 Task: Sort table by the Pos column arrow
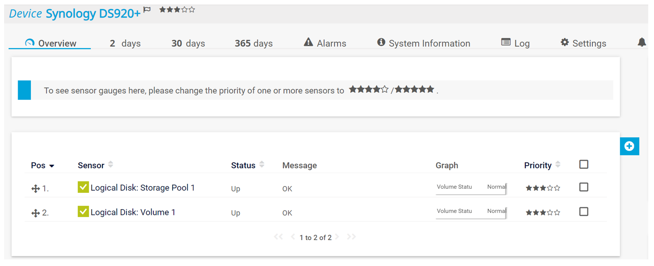[52, 166]
